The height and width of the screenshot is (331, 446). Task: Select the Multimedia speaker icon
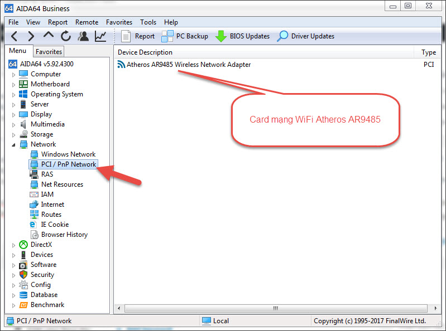point(23,124)
